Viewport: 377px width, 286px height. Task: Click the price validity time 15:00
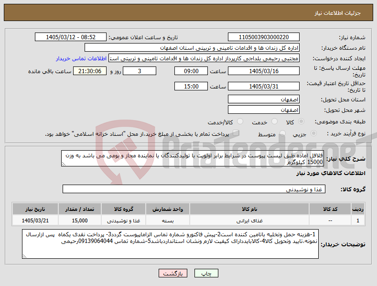(191, 86)
